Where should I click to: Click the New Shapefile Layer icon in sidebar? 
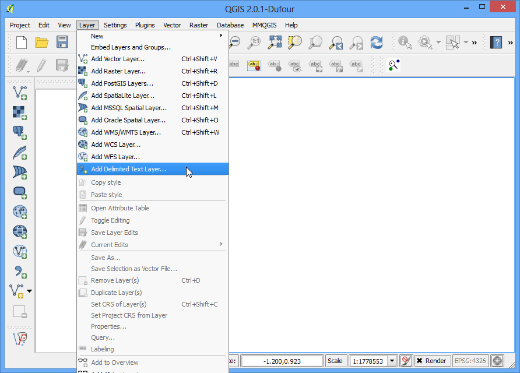16,291
